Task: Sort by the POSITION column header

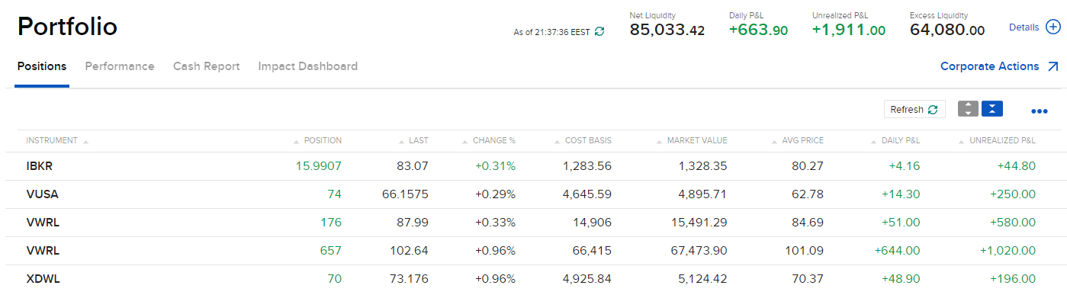Action: click(317, 140)
